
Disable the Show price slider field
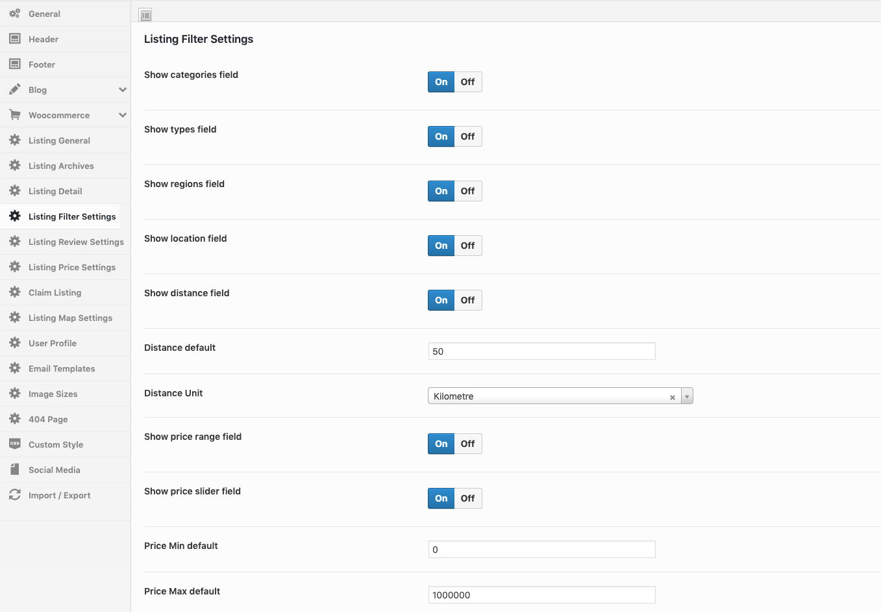(x=467, y=498)
